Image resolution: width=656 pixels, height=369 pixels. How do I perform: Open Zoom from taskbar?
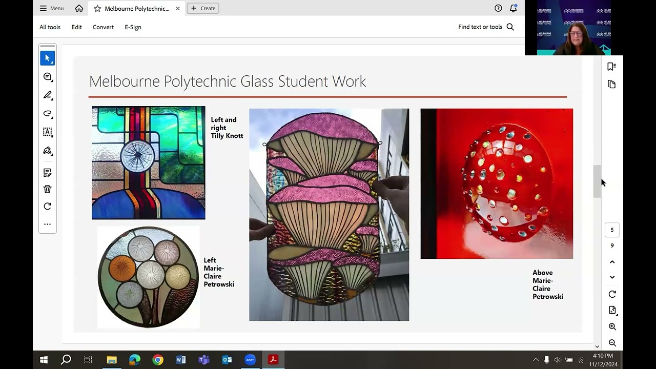(250, 360)
